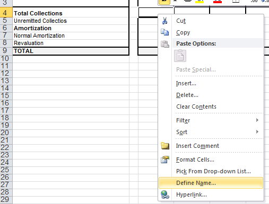Choose Clear Contents in the menu
269x204 pixels.
196,107
